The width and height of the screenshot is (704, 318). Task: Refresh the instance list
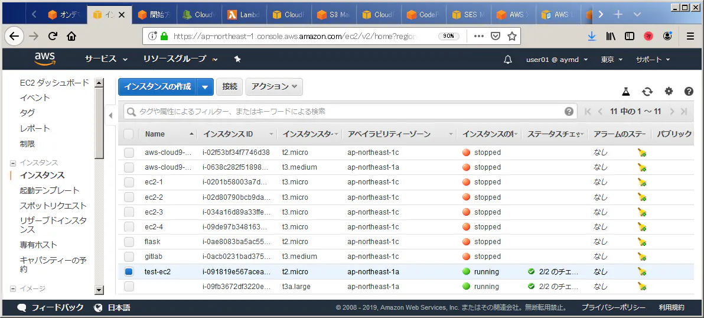tap(647, 92)
